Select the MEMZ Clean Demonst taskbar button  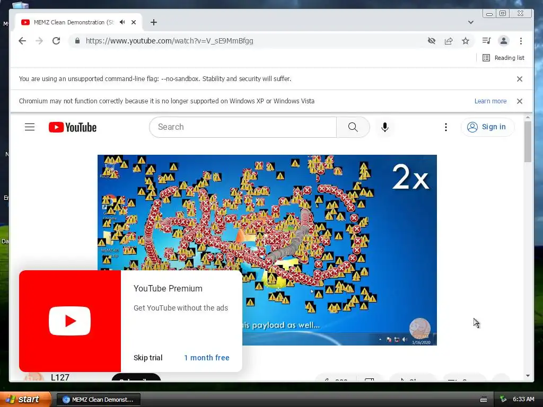tap(98, 400)
